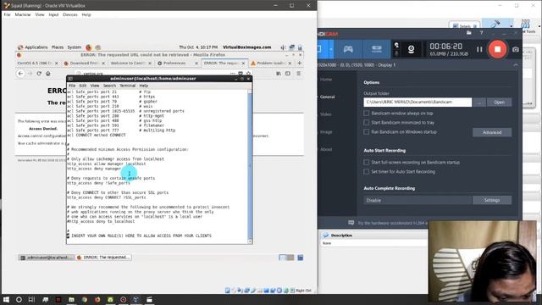Collapse the Bandicam display info bar
The height and width of the screenshot is (305, 542).
coord(516,65)
